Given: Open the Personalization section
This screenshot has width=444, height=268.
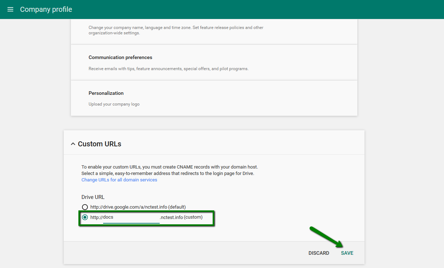Looking at the screenshot, I should point(106,93).
